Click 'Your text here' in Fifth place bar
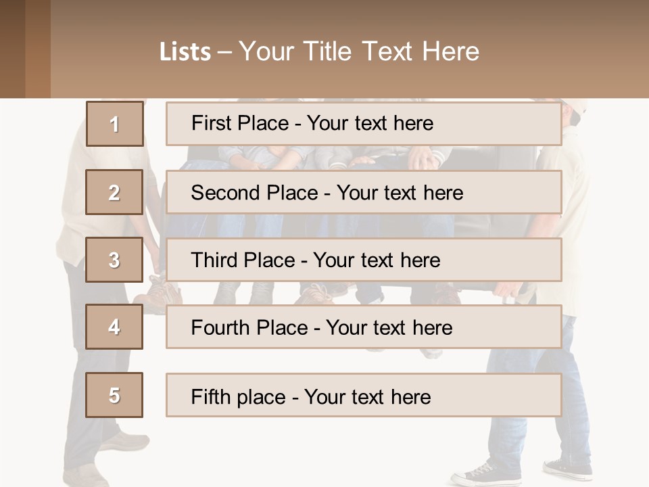The width and height of the screenshot is (649, 487). coord(367,396)
